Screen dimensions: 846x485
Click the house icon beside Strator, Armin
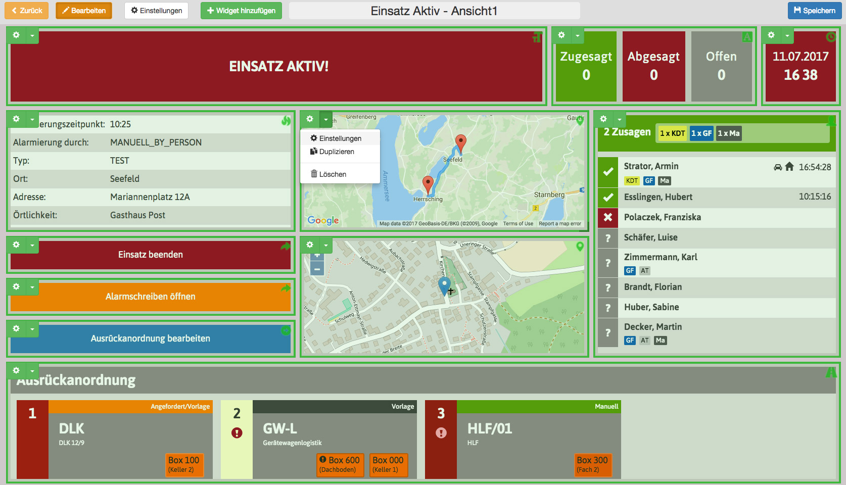click(789, 167)
